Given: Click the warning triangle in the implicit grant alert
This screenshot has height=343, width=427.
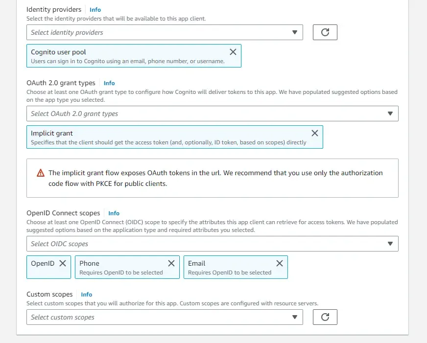Looking at the screenshot, I should (x=40, y=173).
